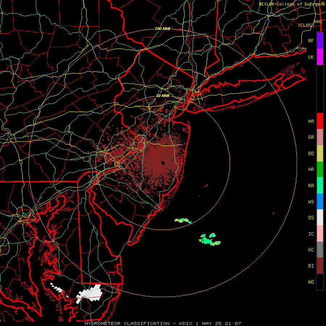Click the ND legend label
Screen dimensions: 326x326
pos(311,282)
